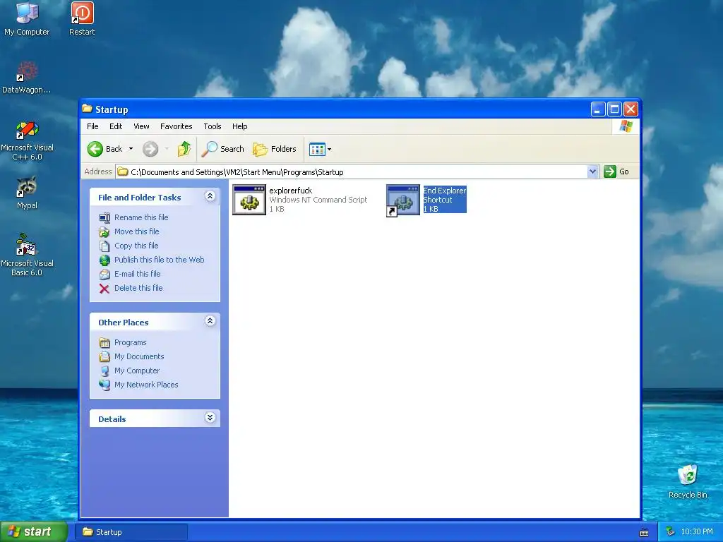723x542 pixels.
Task: Select the explorerfuck command script icon
Action: point(249,200)
